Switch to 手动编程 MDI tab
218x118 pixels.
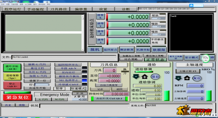coord(36,9)
